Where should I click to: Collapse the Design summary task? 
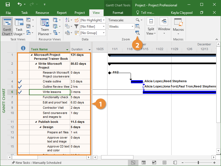[40, 127]
